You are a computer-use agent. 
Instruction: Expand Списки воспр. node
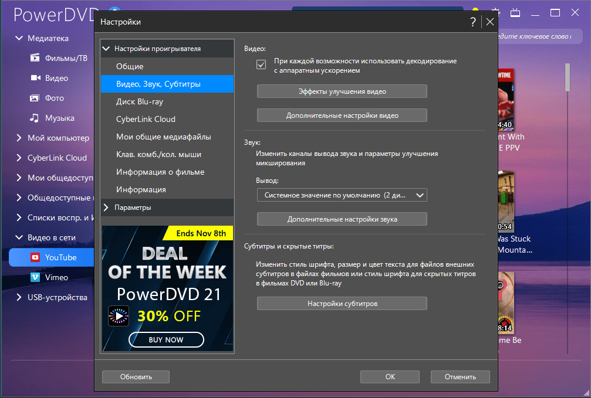click(18, 217)
